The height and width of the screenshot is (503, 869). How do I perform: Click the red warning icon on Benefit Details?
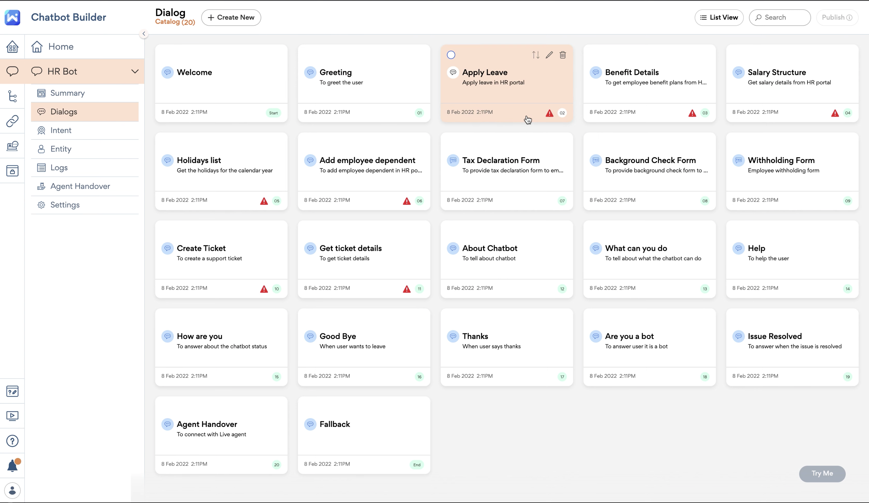[692, 113]
